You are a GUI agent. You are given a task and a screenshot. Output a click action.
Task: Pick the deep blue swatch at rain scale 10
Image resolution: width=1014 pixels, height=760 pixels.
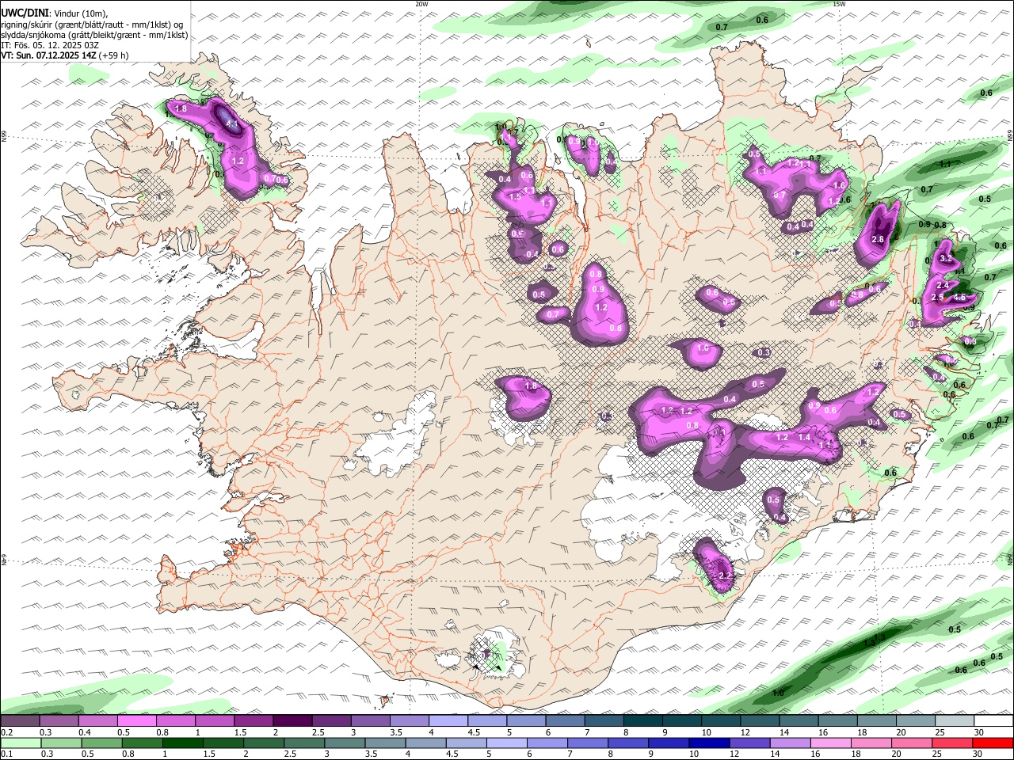tap(707, 743)
